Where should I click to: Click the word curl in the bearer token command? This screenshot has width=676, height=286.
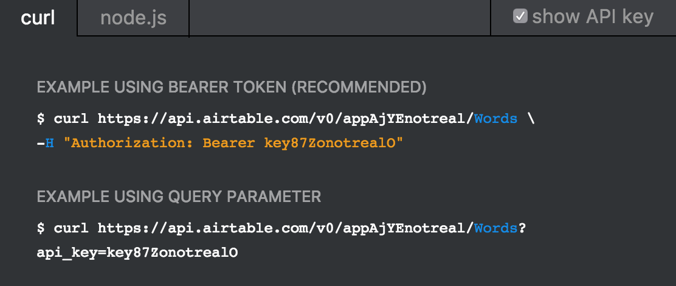click(71, 119)
